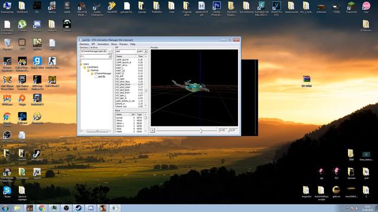This screenshot has height=212, width=378.
Task: Open Discord desktop shortcut
Action: [37, 26]
